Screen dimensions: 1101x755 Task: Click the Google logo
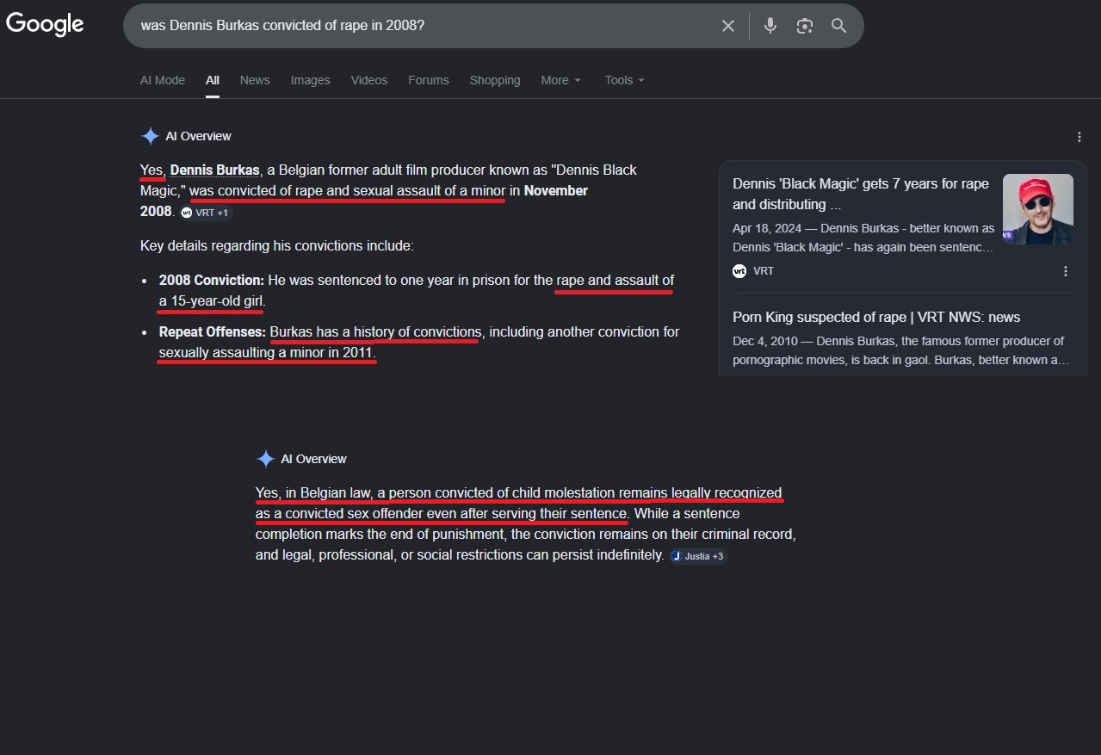coord(45,24)
